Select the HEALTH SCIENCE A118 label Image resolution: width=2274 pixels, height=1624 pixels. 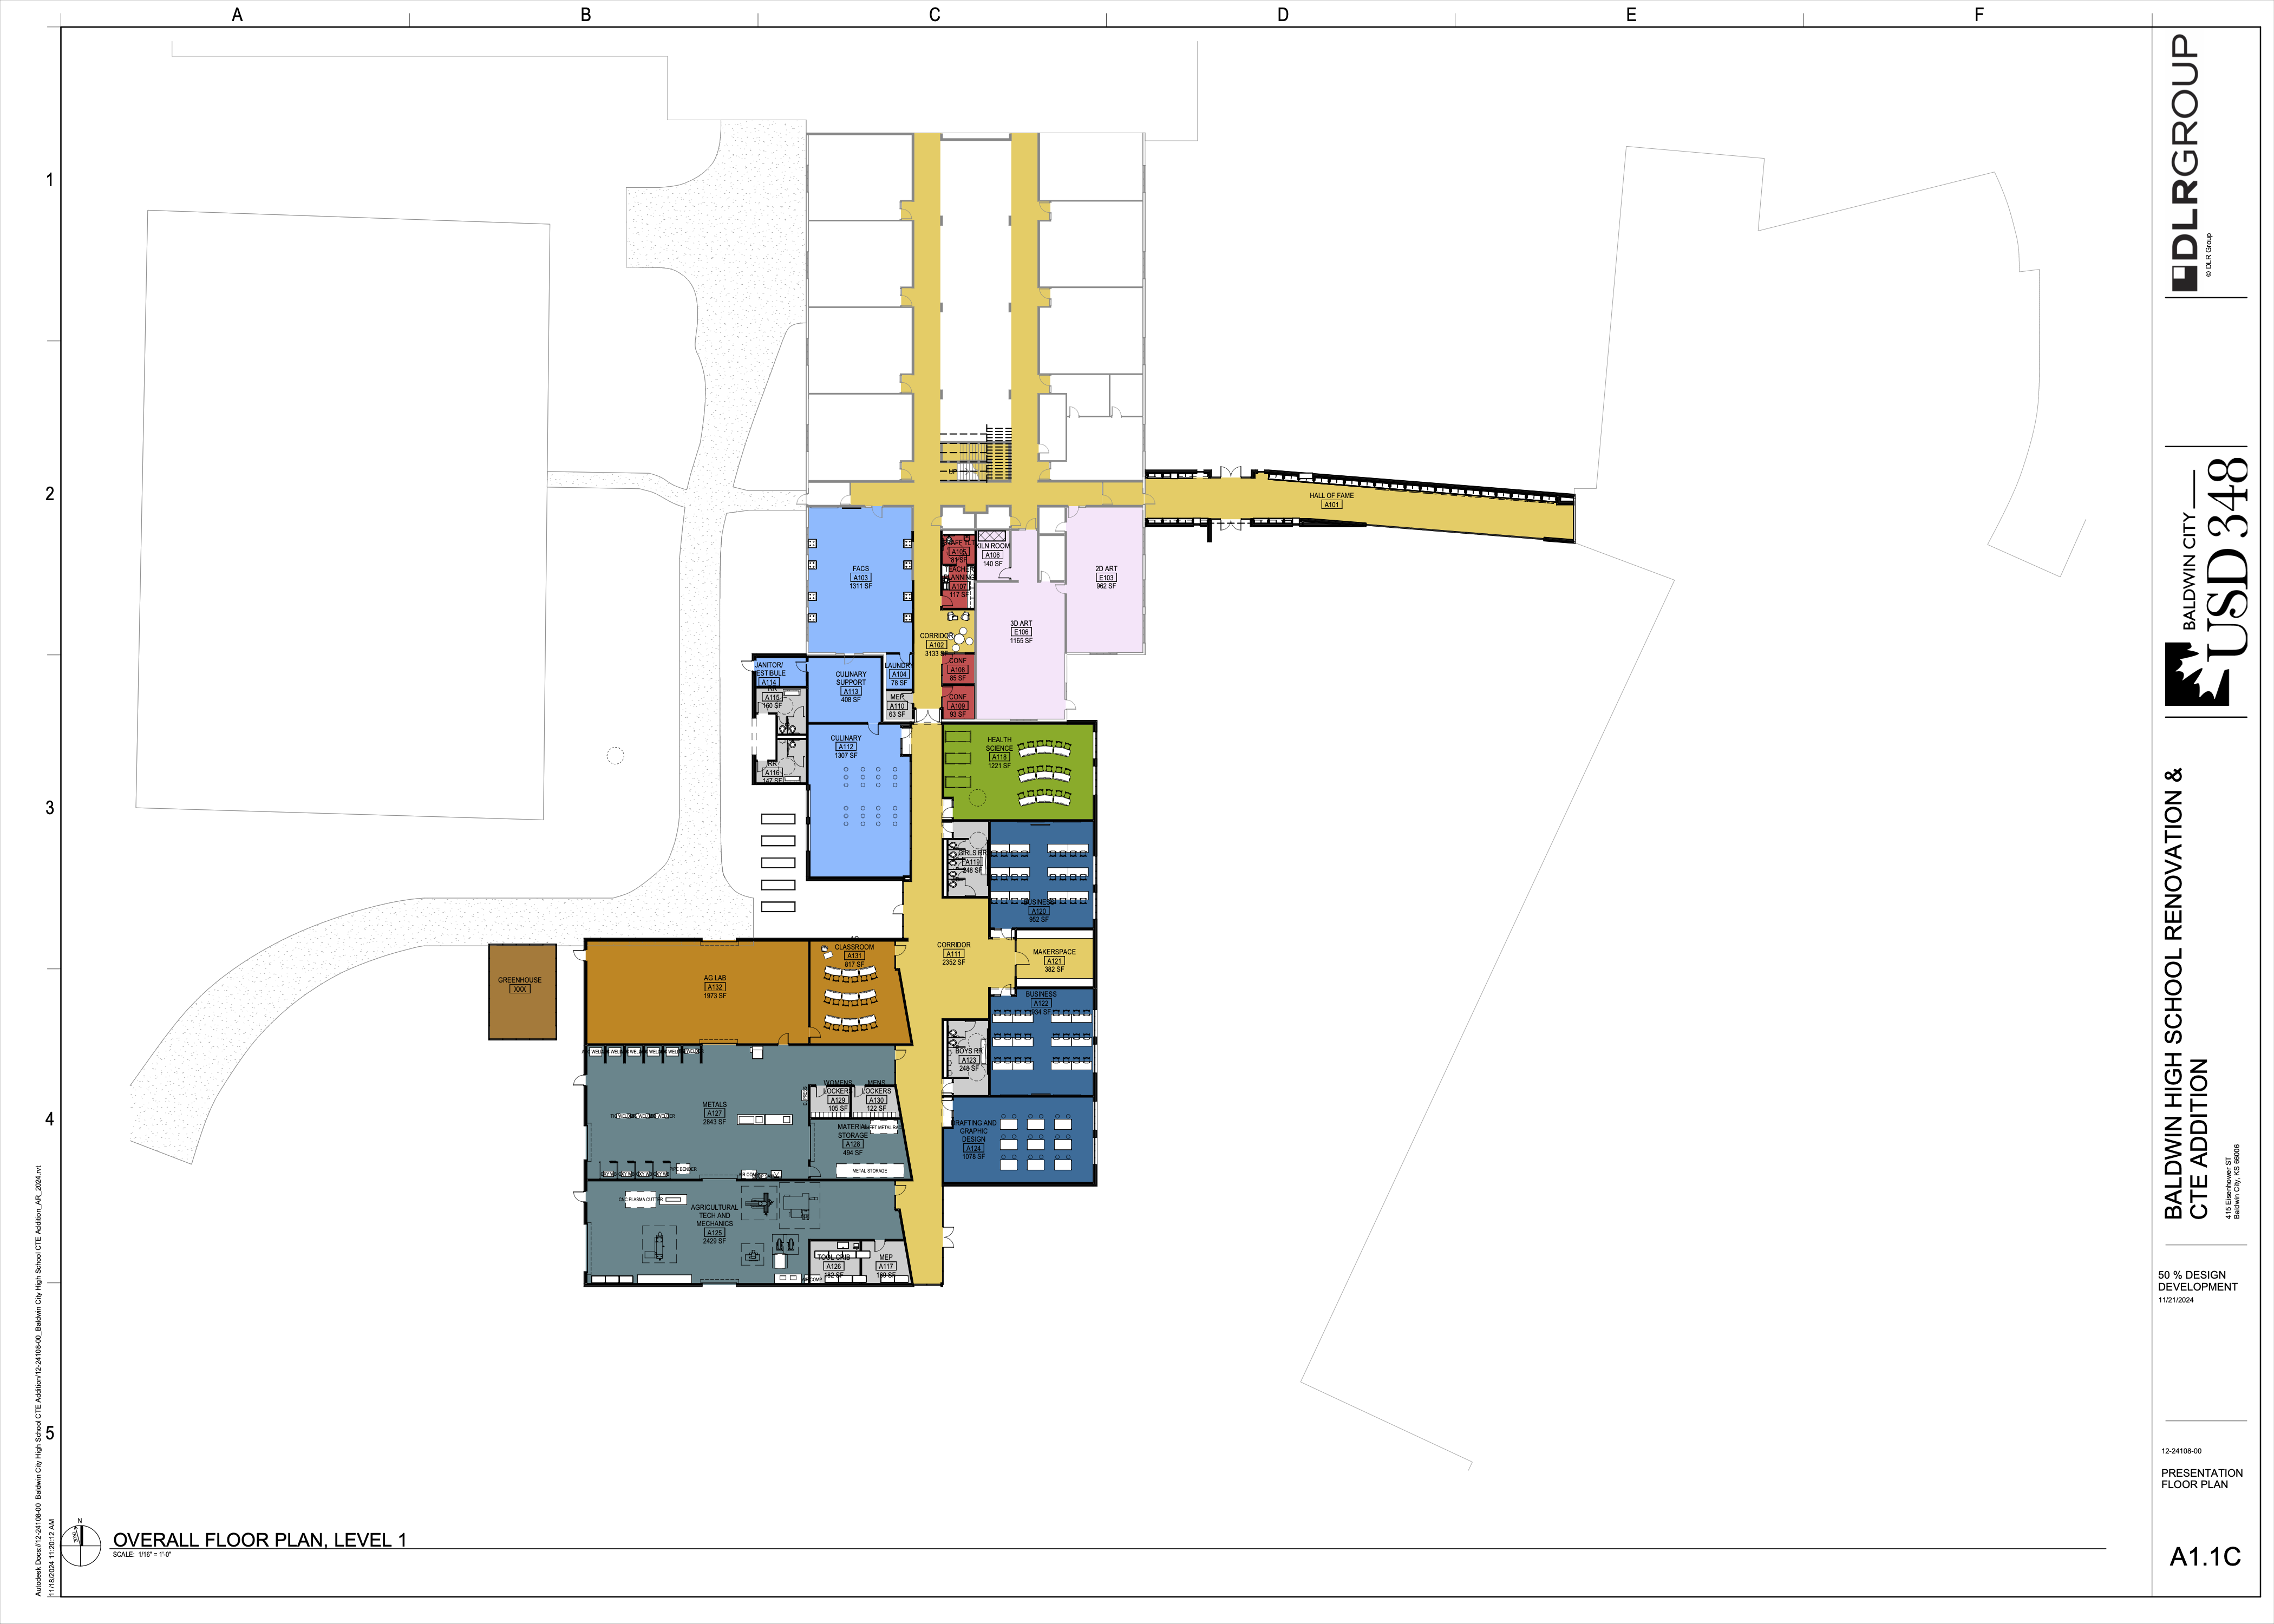(x=999, y=753)
